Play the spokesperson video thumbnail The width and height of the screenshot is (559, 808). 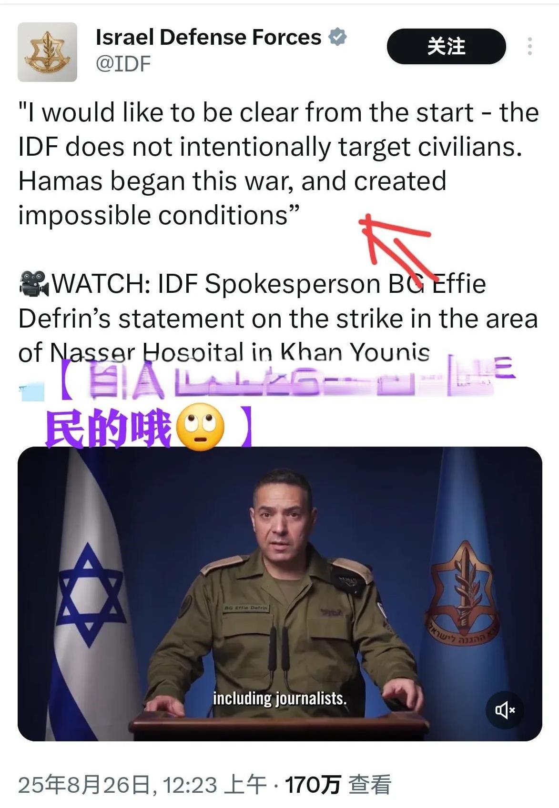[x=280, y=594]
